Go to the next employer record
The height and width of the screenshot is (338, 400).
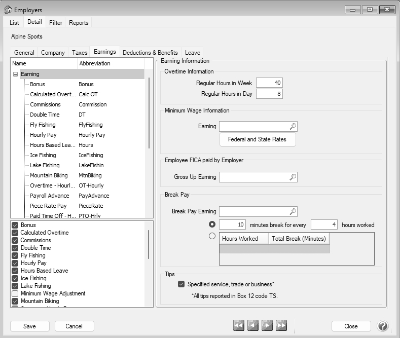point(267,326)
